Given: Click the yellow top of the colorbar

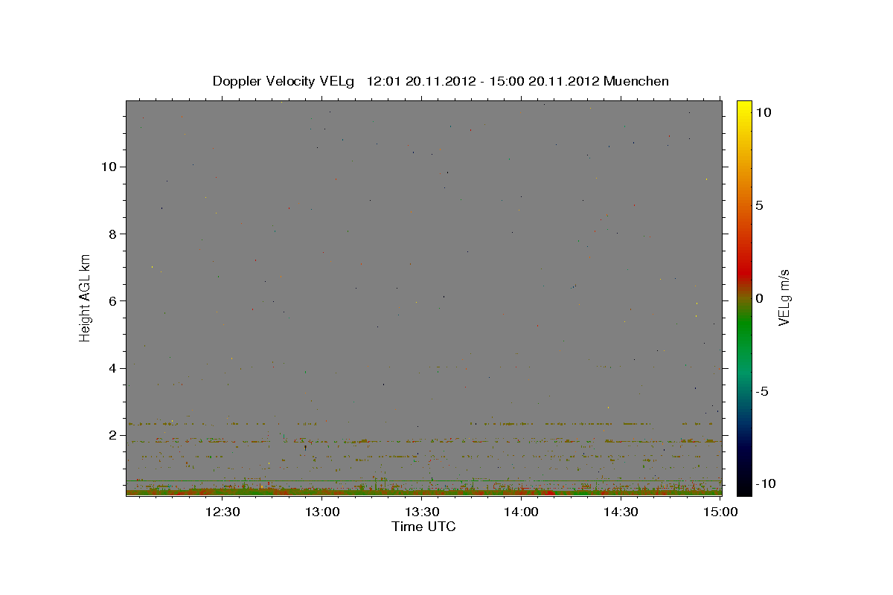Looking at the screenshot, I should (744, 104).
